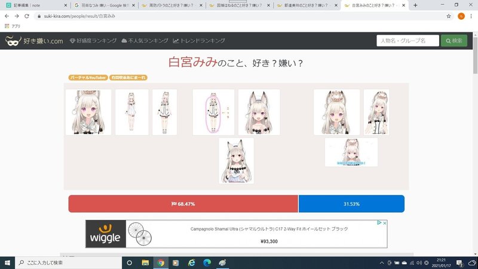This screenshot has height=269, width=478.
Task: Click the page vertical scrollbar thumb
Action: click(475, 56)
